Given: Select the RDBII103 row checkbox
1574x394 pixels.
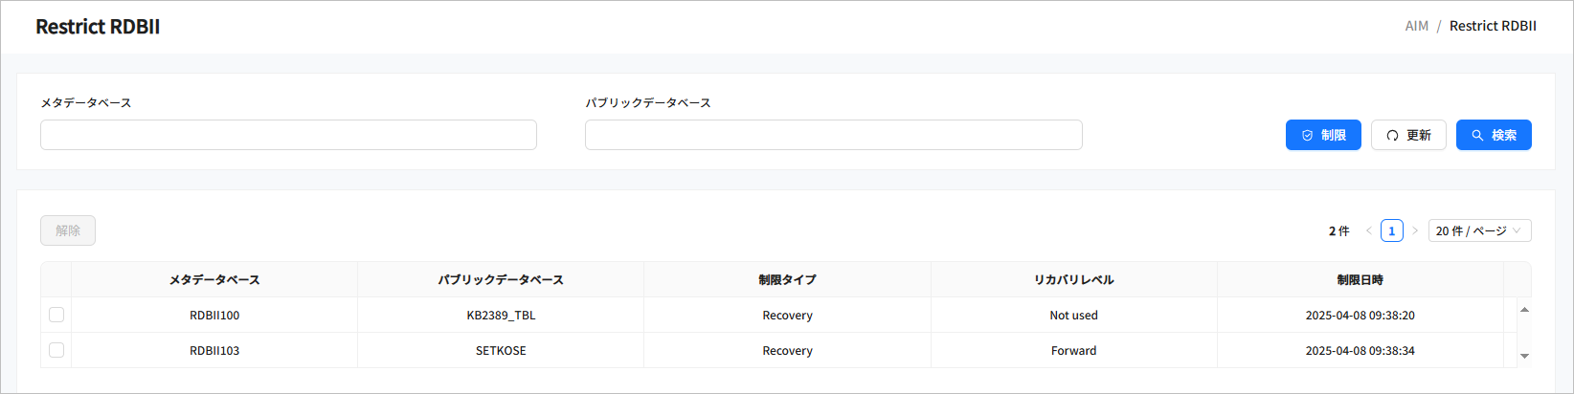Looking at the screenshot, I should coord(56,350).
